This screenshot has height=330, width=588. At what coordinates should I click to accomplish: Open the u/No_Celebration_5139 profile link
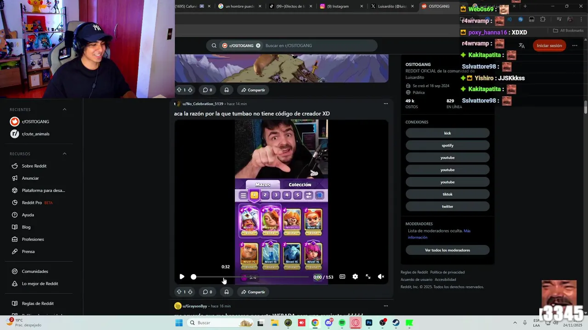[203, 104]
